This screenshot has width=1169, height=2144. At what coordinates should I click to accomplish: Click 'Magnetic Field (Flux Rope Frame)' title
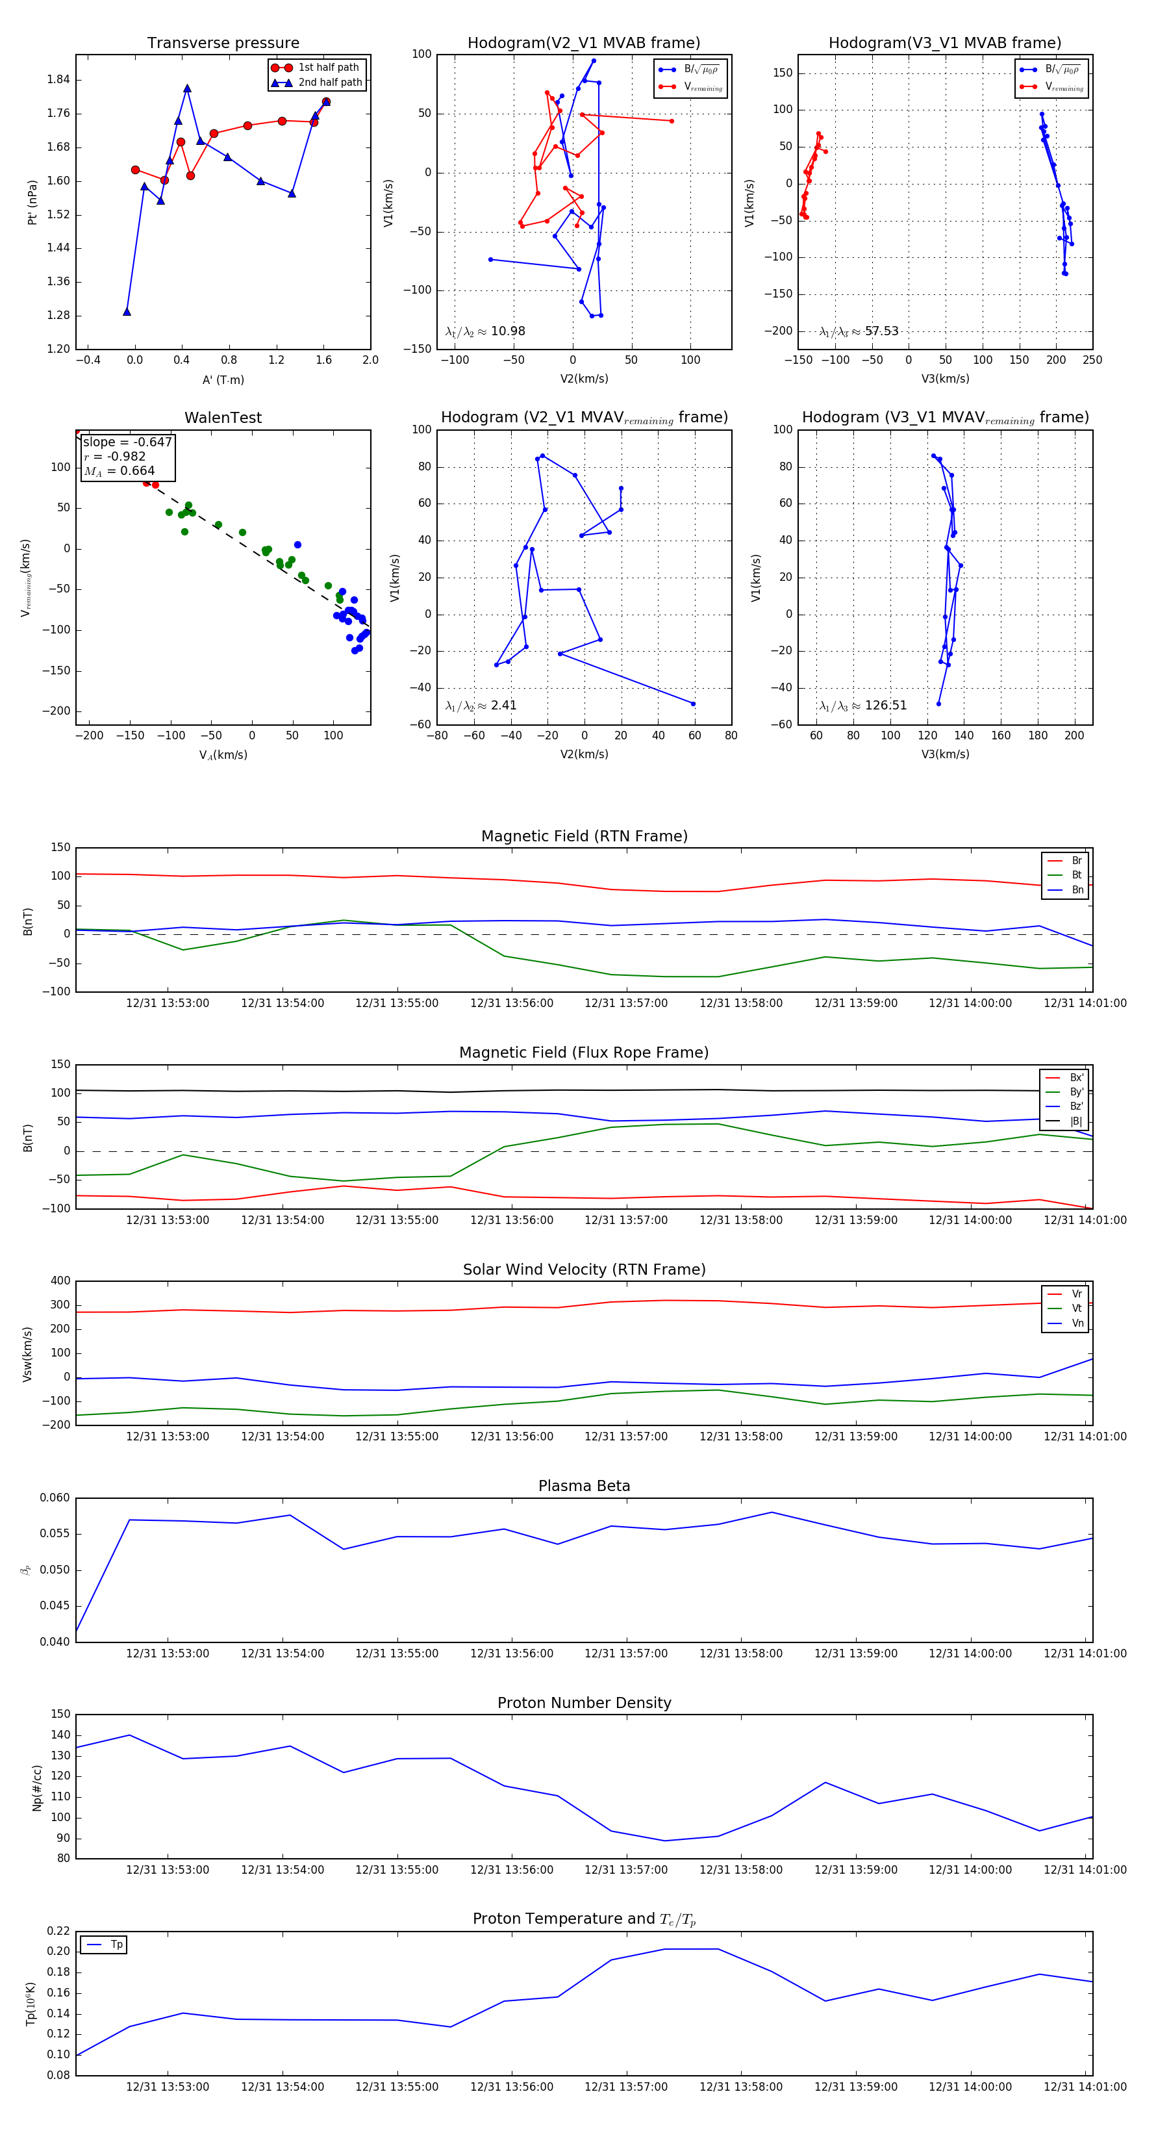pos(584,1053)
